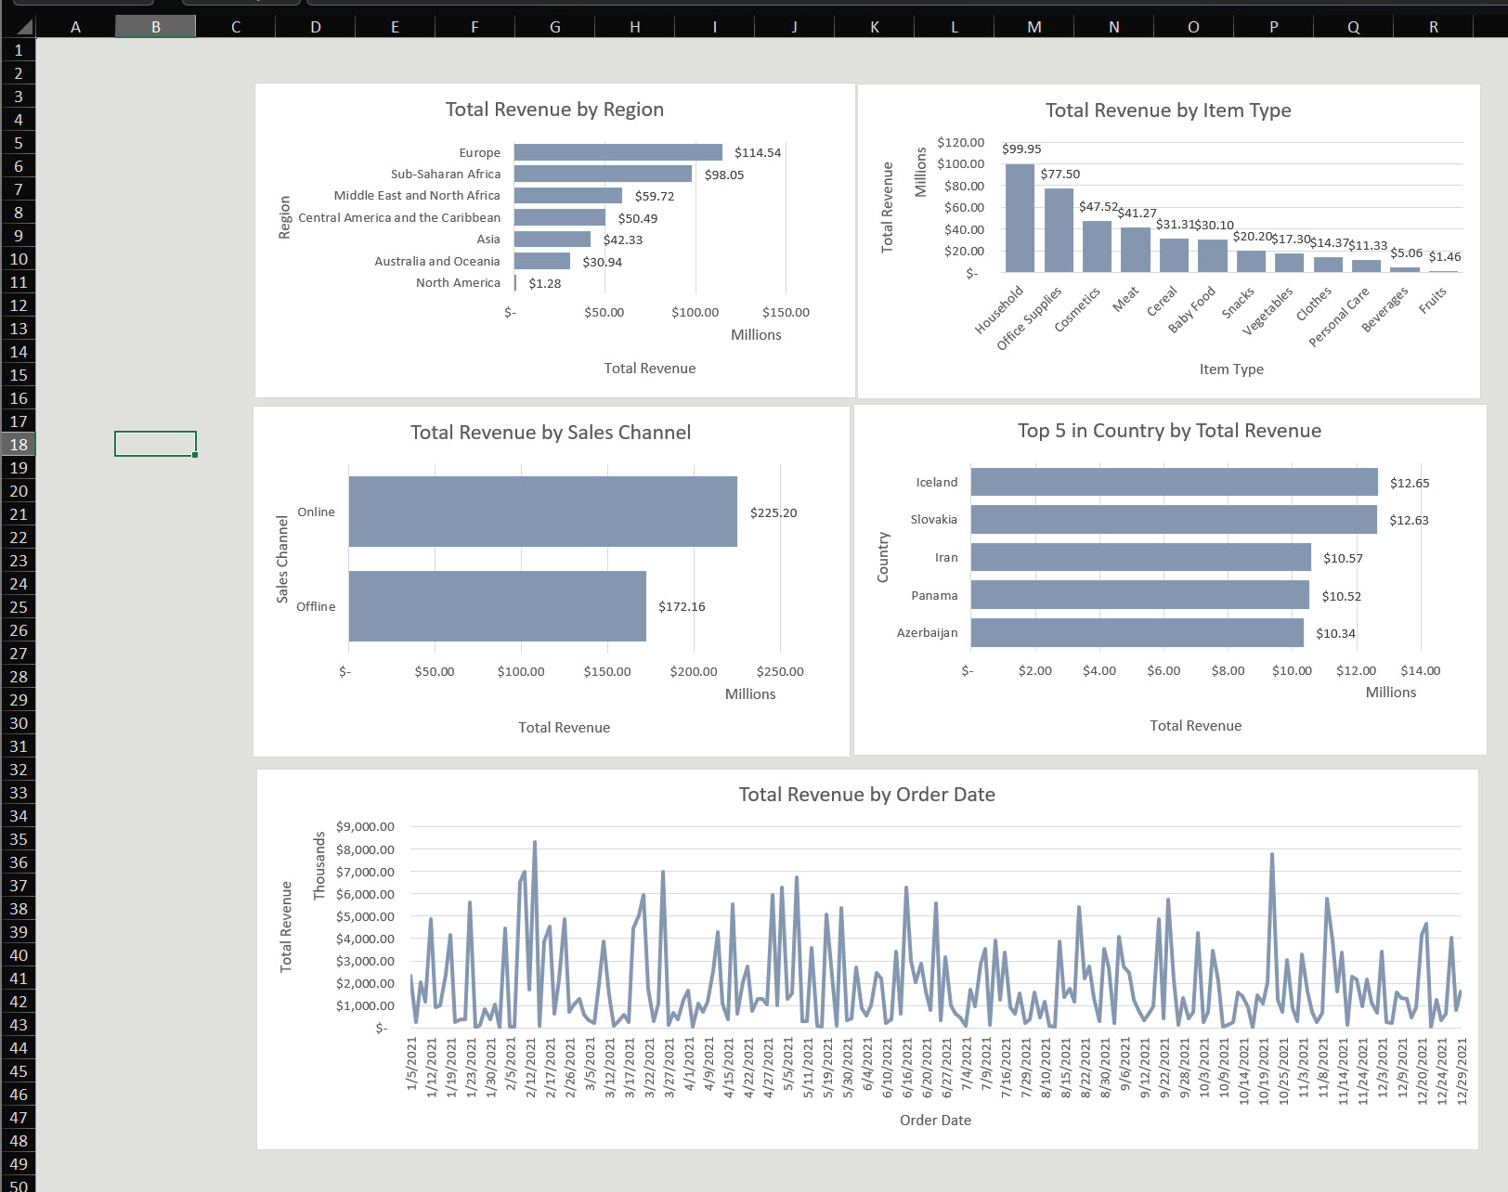Select the Sub-Saharan Africa bar

(x=603, y=174)
